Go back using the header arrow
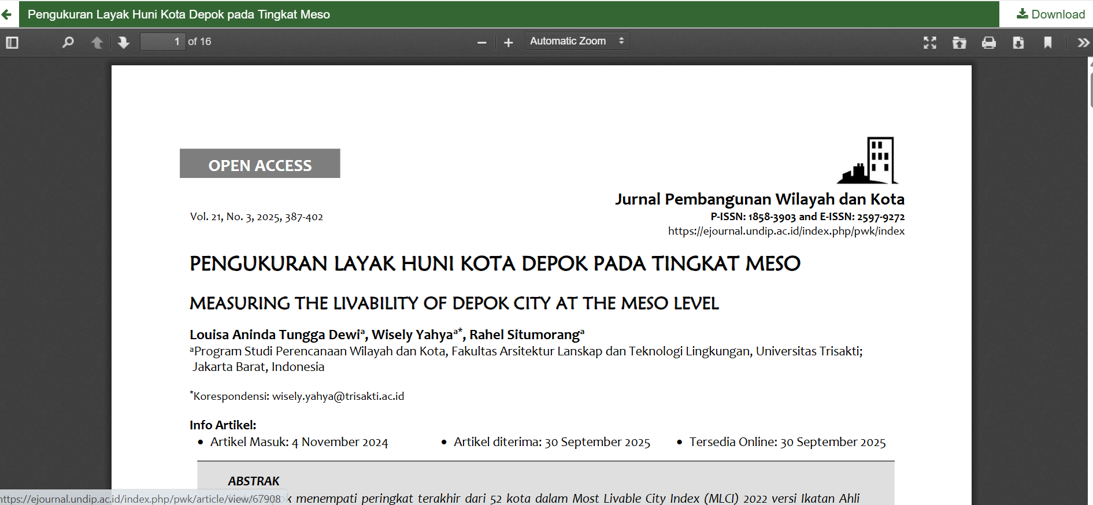Screen dimensions: 1093x505 coord(7,14)
